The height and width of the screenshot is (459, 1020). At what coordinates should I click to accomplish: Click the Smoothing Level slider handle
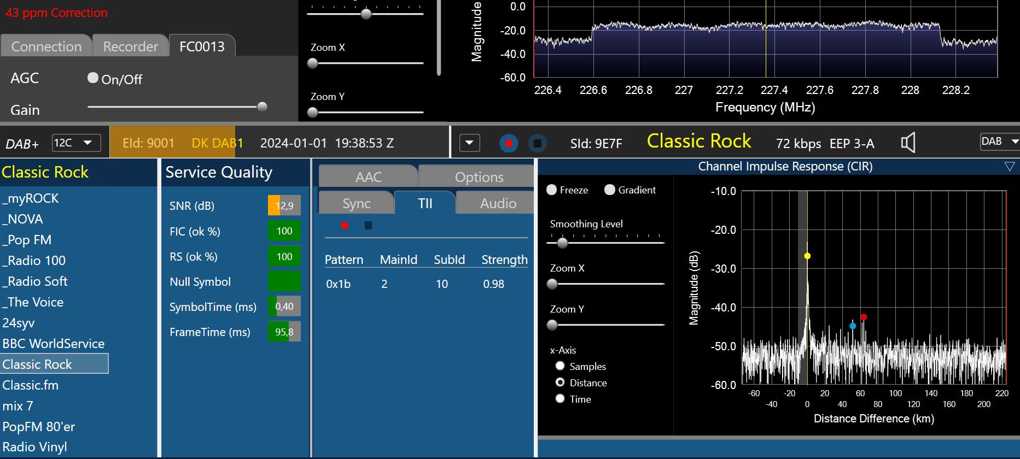pyautogui.click(x=562, y=243)
